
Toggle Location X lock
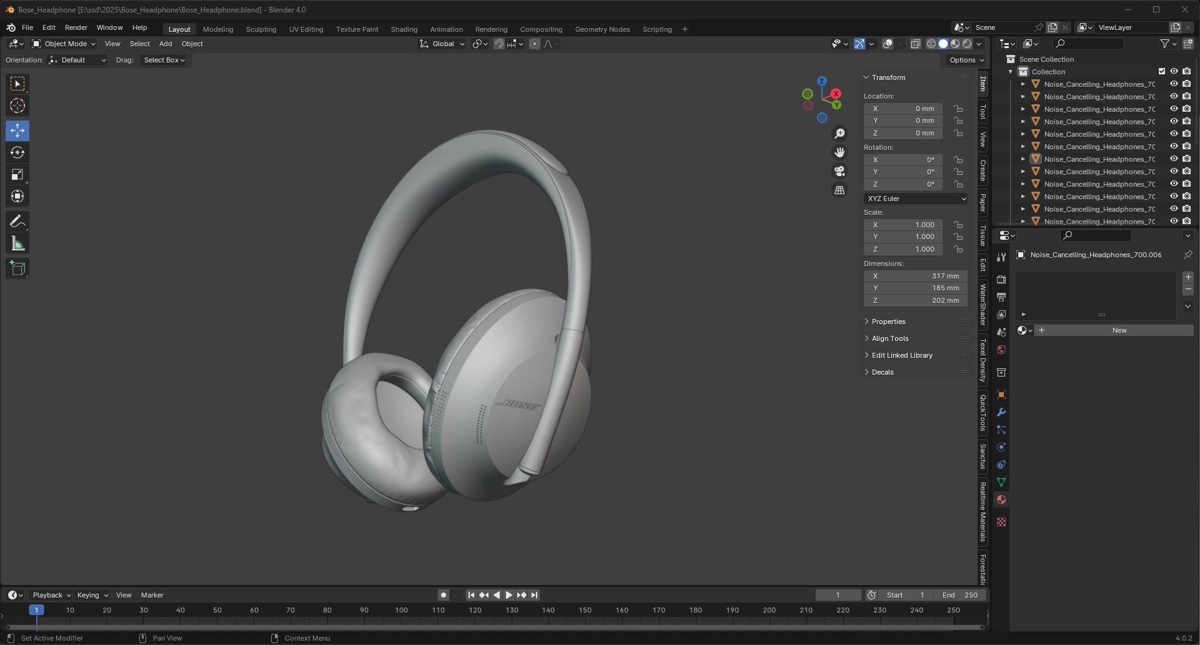(958, 109)
